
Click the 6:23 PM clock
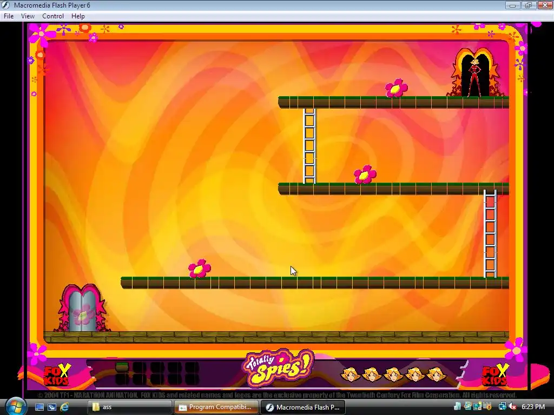point(533,407)
